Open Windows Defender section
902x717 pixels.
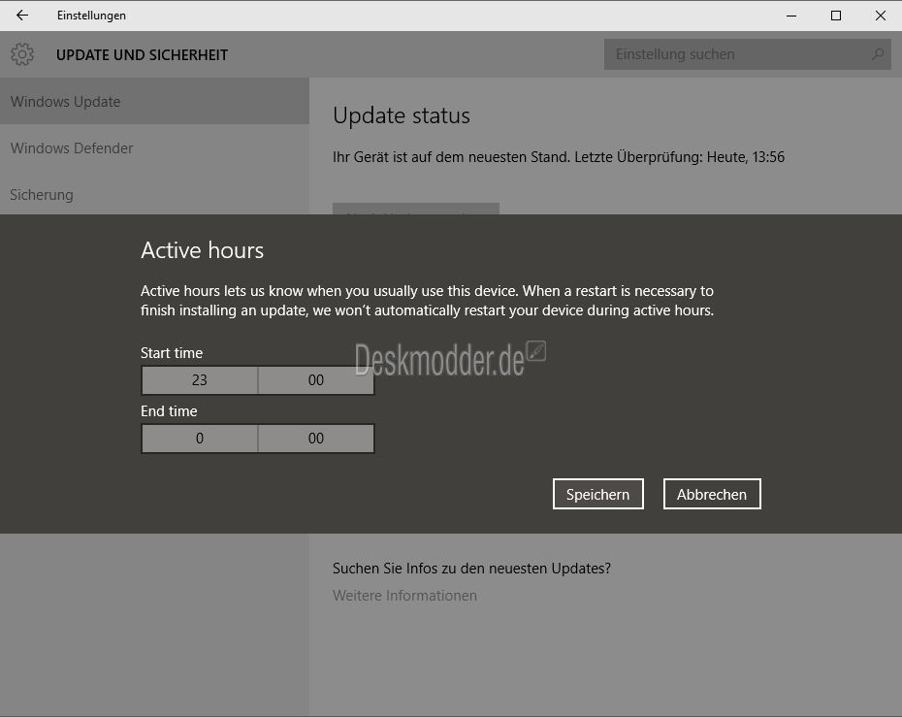click(x=154, y=147)
